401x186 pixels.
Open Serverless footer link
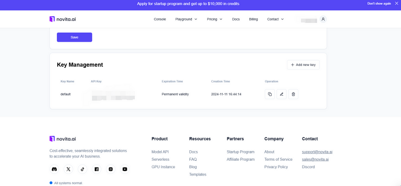pyautogui.click(x=160, y=159)
